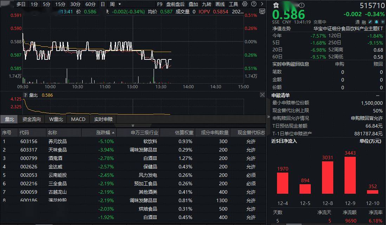Toggle the 九转 indicator on chart
This screenshot has height=225, width=386.
click(206, 4)
